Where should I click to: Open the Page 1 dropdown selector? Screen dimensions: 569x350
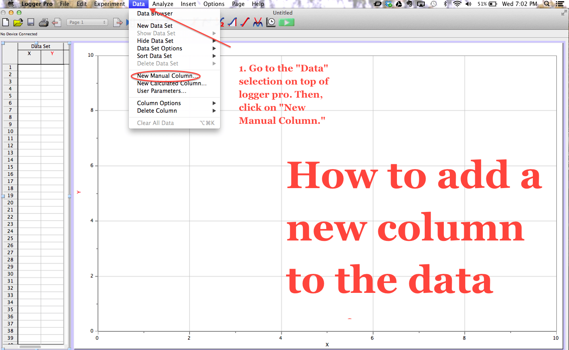click(87, 22)
